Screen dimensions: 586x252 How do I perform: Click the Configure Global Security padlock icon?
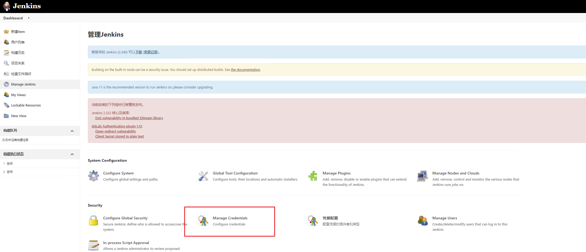point(93,221)
